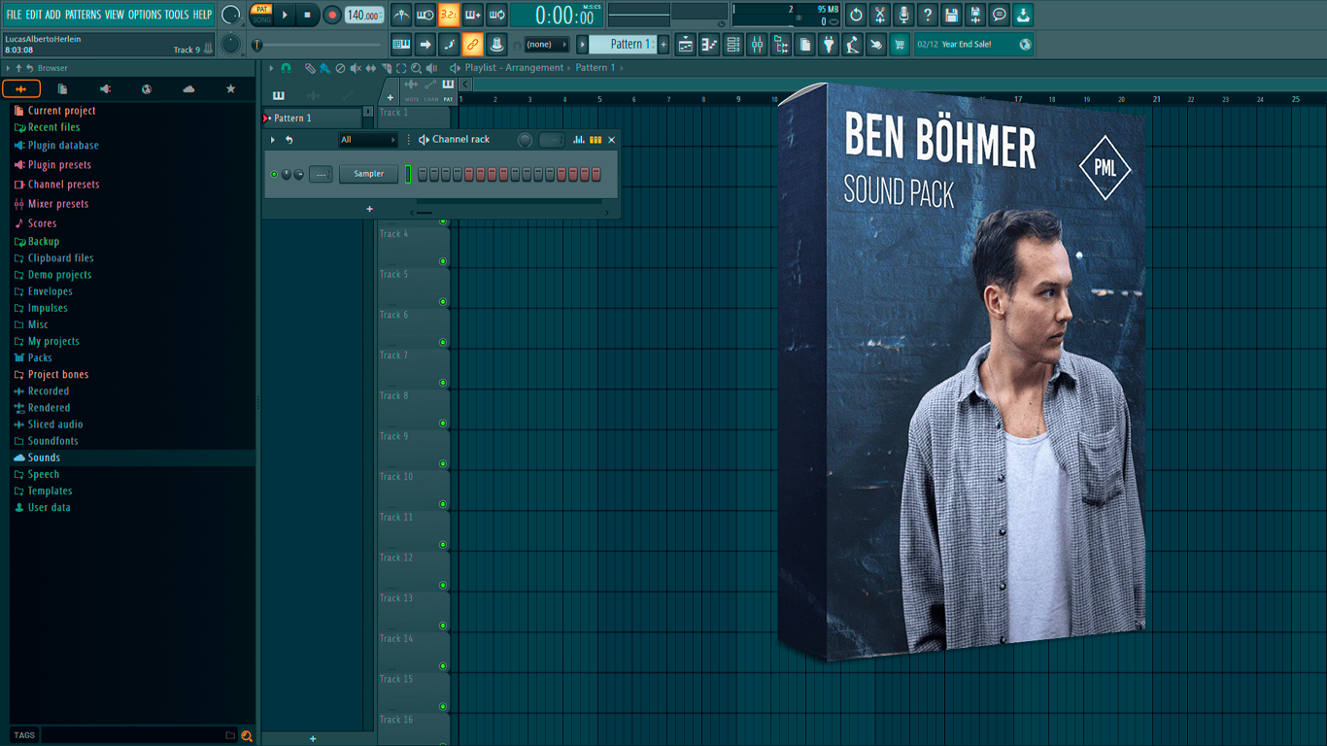This screenshot has width=1327, height=746.
Task: Expand the channel rack options menu arrow
Action: click(273, 140)
